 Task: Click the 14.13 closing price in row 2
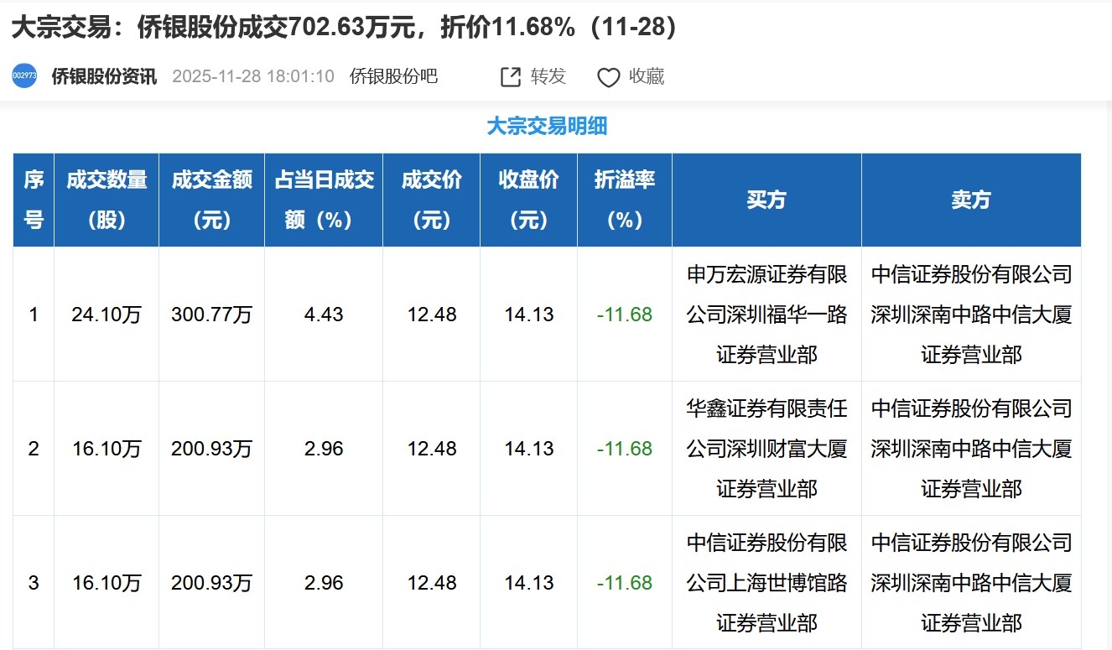click(529, 449)
